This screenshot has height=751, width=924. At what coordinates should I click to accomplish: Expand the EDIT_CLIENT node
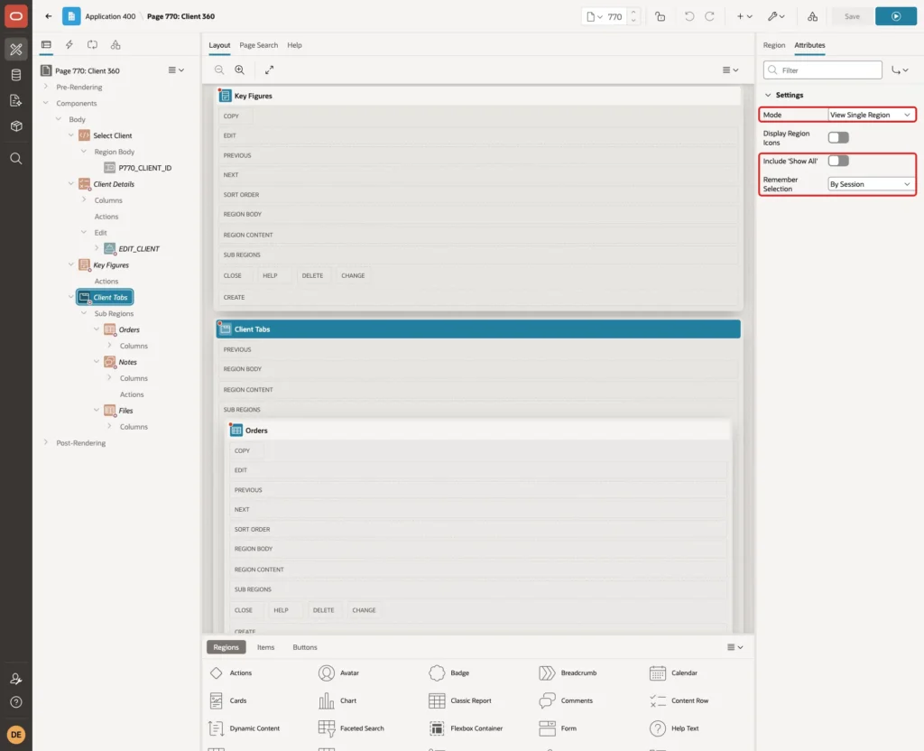(x=96, y=248)
